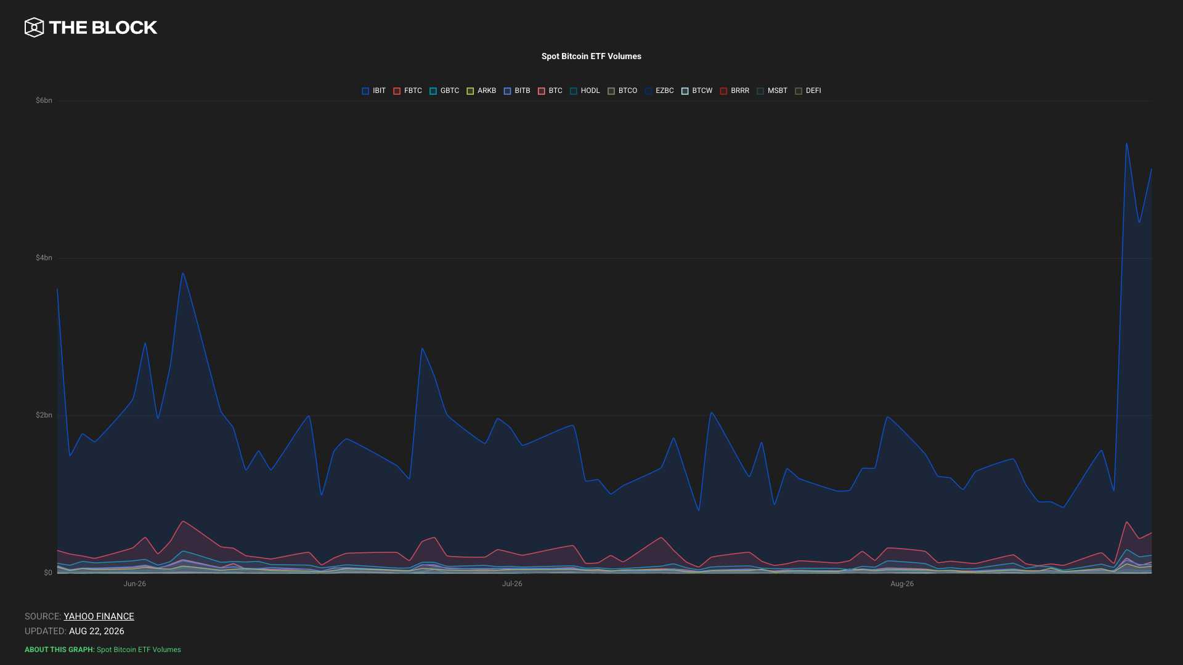Toggle the FBTC series legend marker
Screen dimensions: 1183x665
coord(397,91)
